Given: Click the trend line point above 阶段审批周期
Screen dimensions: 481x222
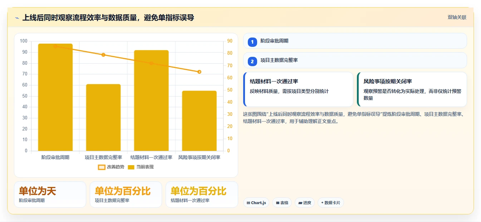Looking at the screenshot, I should tap(55, 46).
